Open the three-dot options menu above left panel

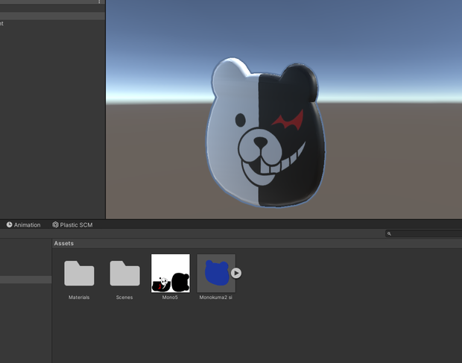click(99, 1)
